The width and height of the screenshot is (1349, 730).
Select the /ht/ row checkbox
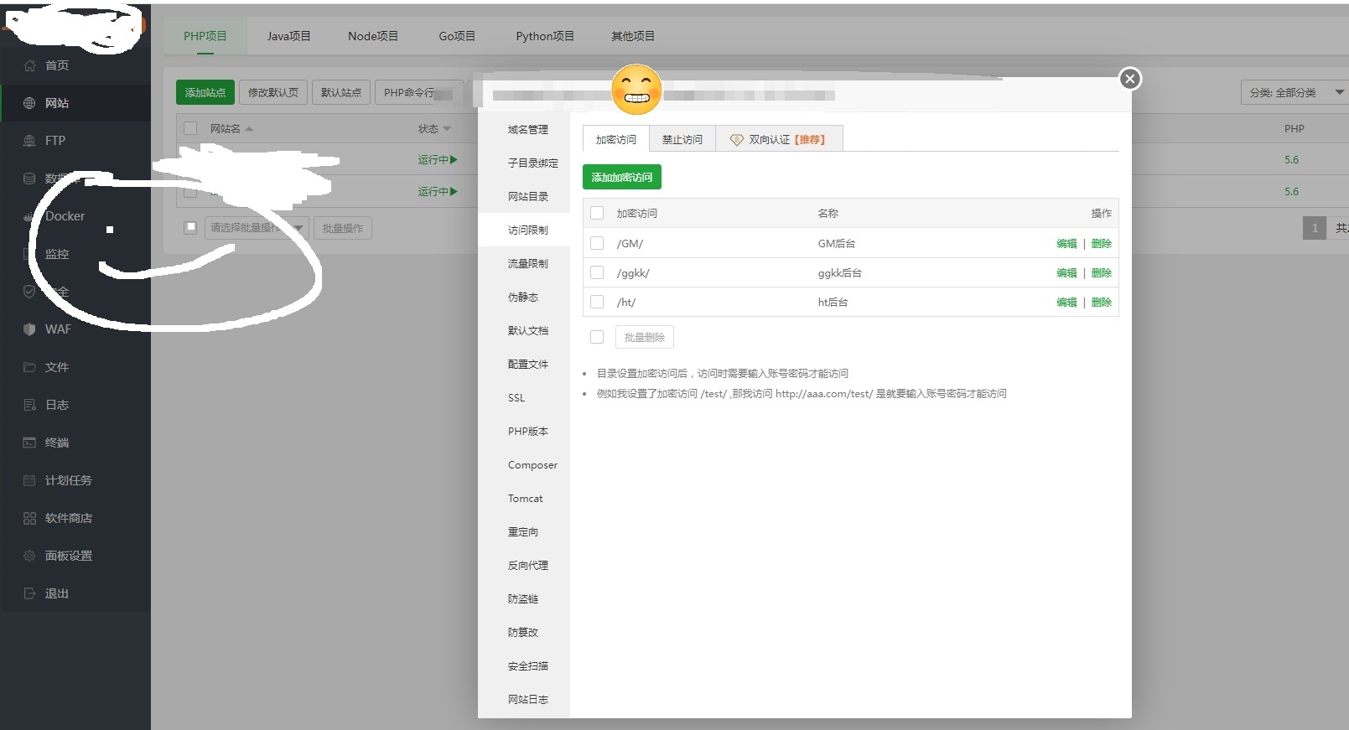pyautogui.click(x=597, y=302)
